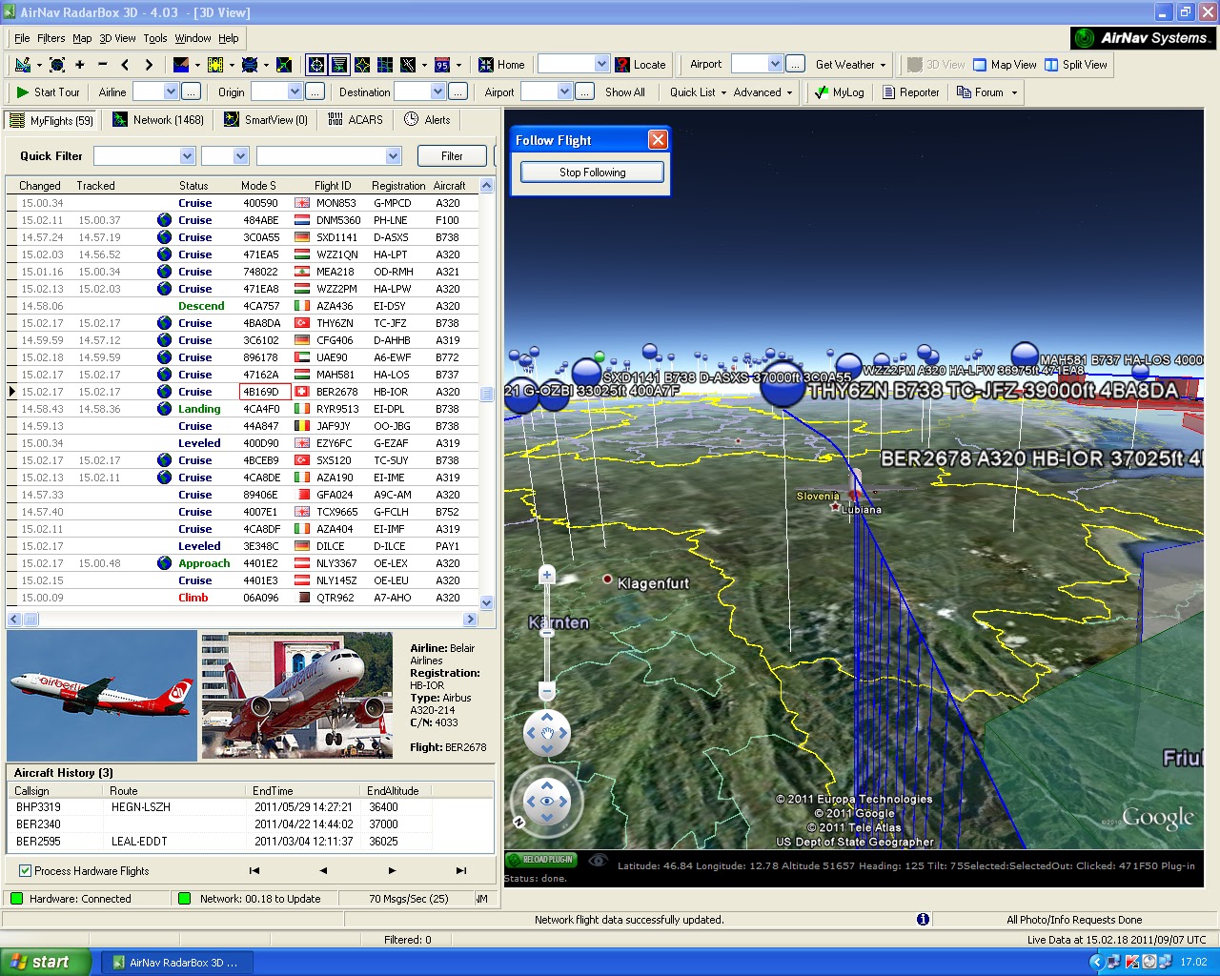Click the hand pan navigation control

(547, 733)
